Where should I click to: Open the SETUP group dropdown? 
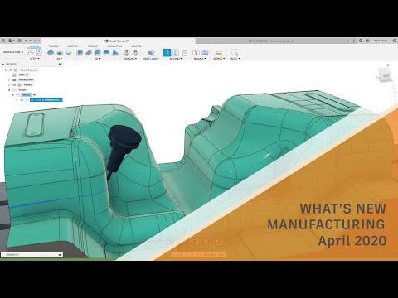(x=35, y=59)
